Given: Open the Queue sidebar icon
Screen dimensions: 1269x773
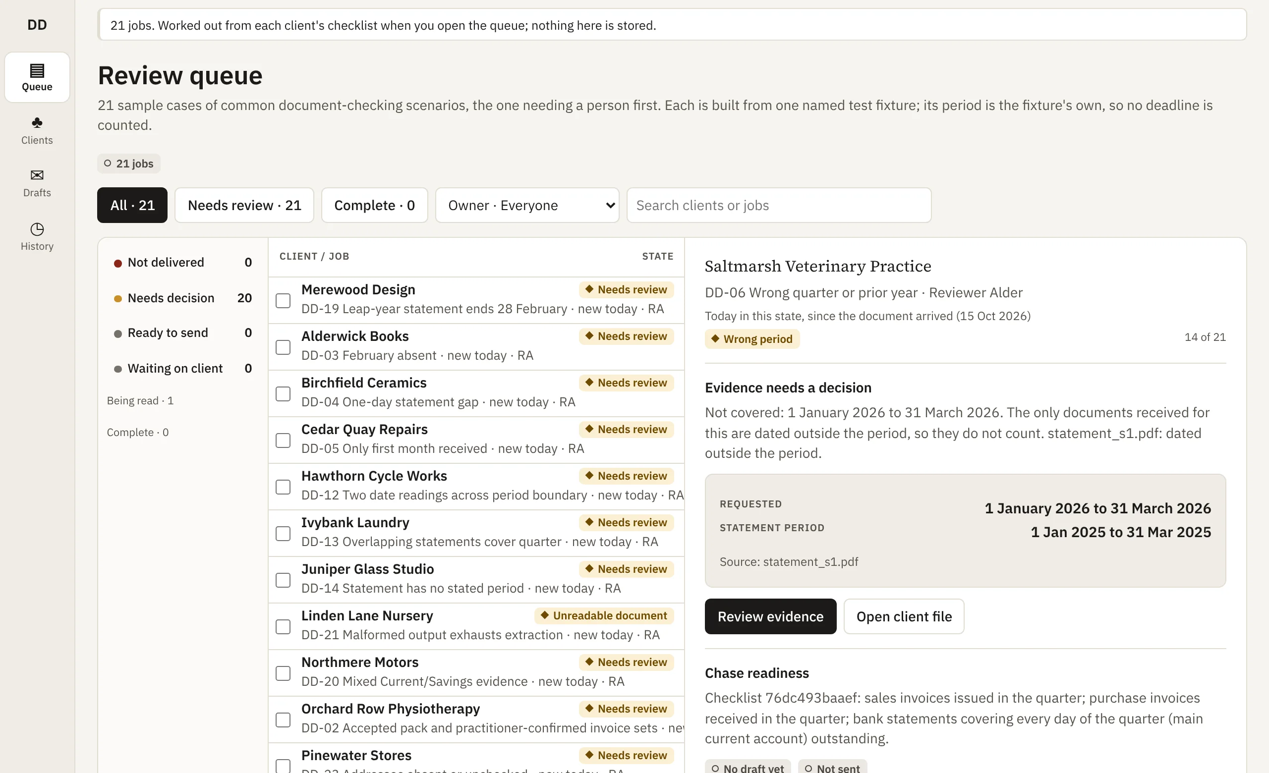Looking at the screenshot, I should [37, 77].
